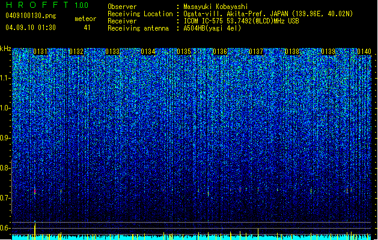This screenshot has width=378, height=240.
Task: Click the 0136 time marker
Action: pyautogui.click(x=220, y=52)
